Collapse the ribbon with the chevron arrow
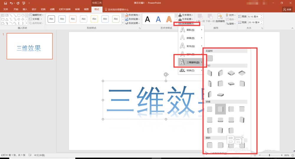The height and width of the screenshot is (159, 295). tap(292, 28)
